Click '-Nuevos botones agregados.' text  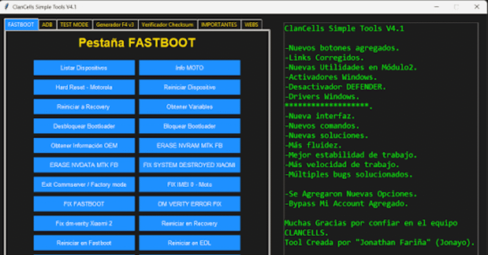coord(342,48)
